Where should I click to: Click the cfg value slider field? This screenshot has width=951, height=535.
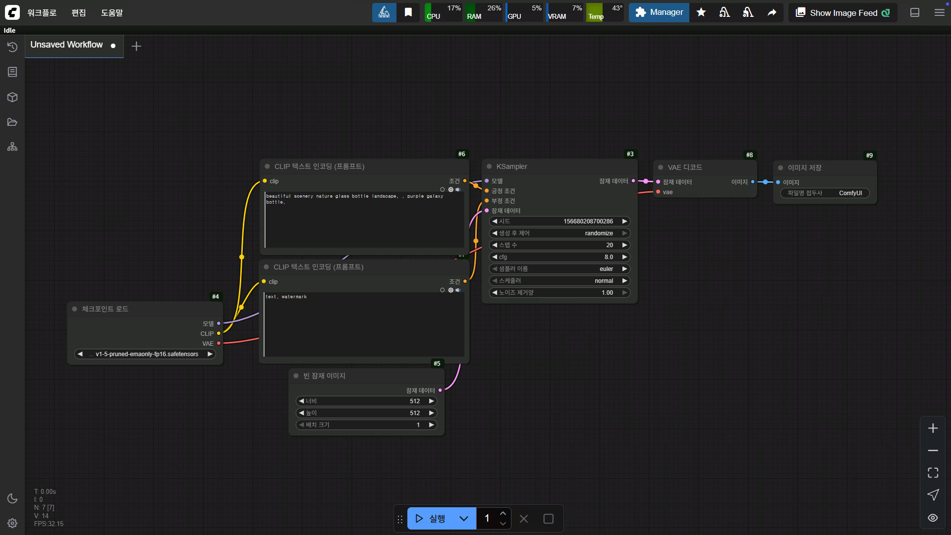coord(559,257)
